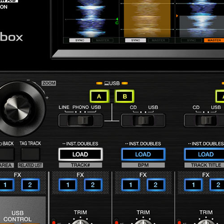
Task: Click the white LOAD button above TRACK#
Action: [81, 155]
